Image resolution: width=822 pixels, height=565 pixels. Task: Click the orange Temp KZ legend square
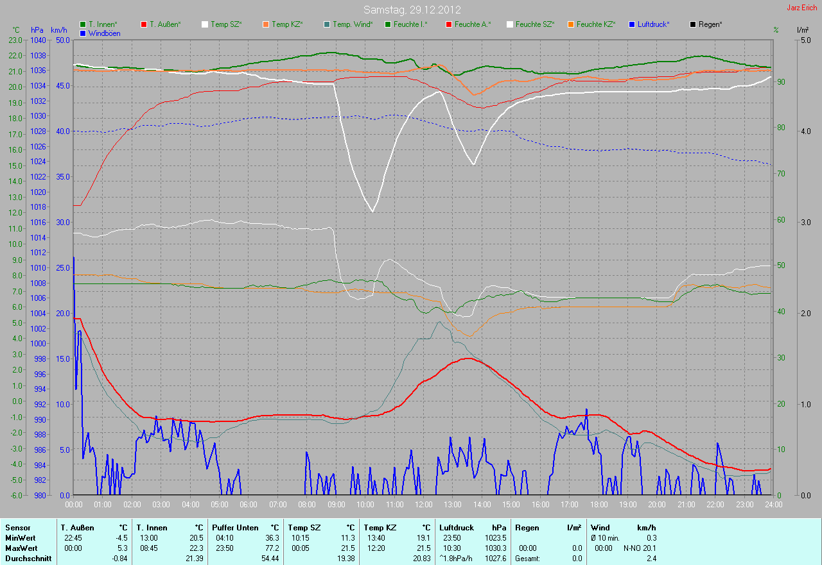[x=266, y=24]
